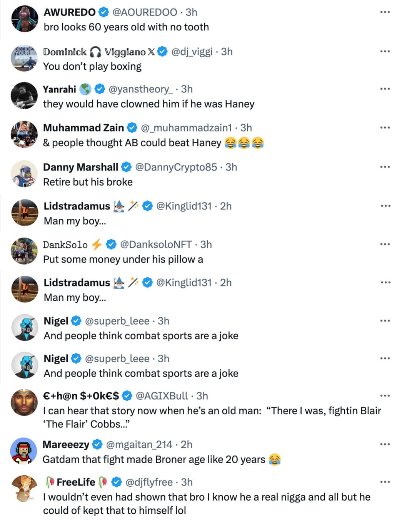Click €+h@n $+0k€$'s verified badge

coord(127,395)
